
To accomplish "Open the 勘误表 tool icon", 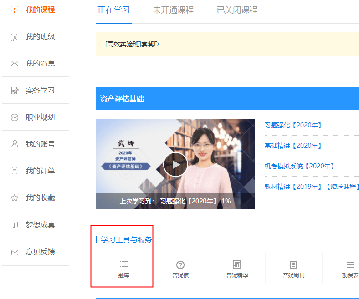I will (350, 265).
